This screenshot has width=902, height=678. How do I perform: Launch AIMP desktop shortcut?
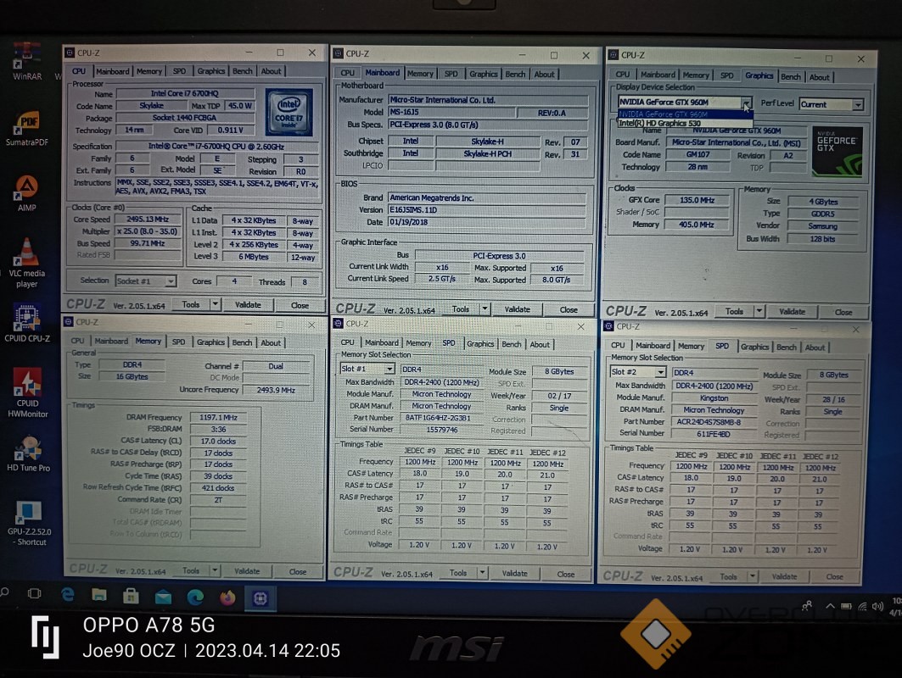click(26, 193)
